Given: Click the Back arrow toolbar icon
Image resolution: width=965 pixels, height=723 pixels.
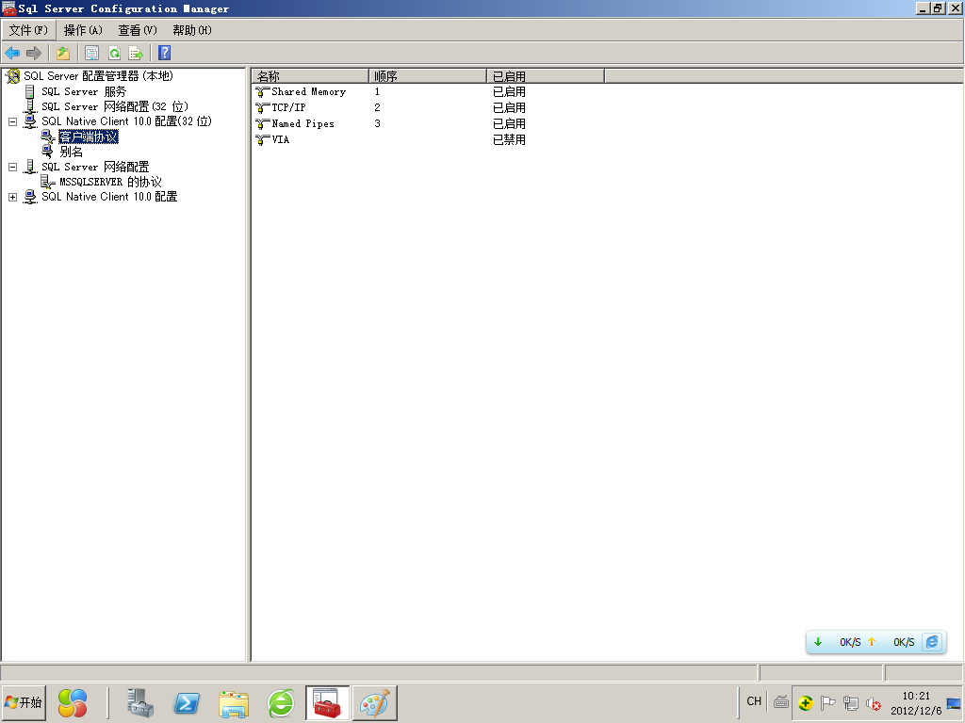Looking at the screenshot, I should pos(12,54).
